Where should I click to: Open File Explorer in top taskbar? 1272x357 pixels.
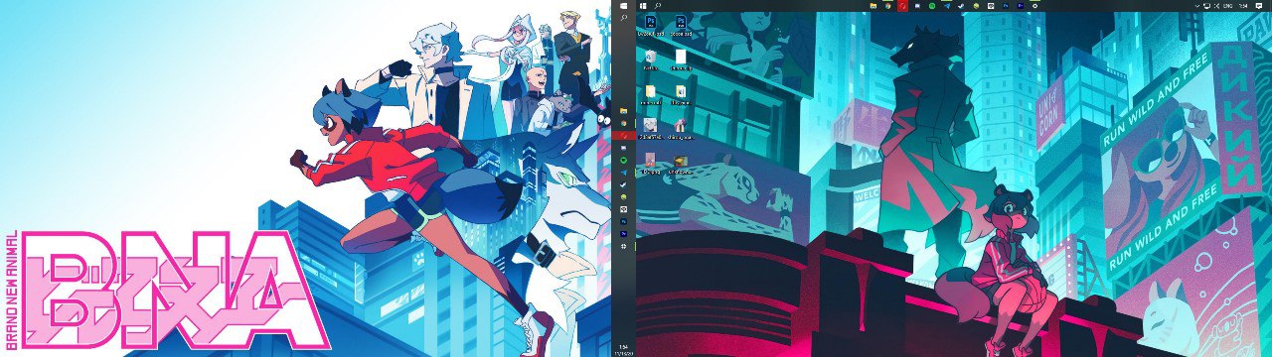874,6
